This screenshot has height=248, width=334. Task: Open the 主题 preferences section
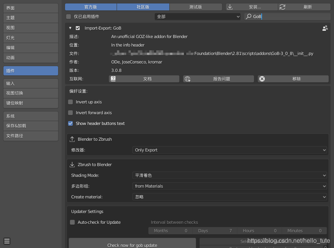coord(31,18)
